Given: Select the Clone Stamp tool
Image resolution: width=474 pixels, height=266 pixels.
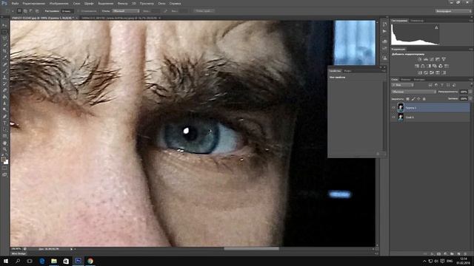Looking at the screenshot, I should [4, 78].
